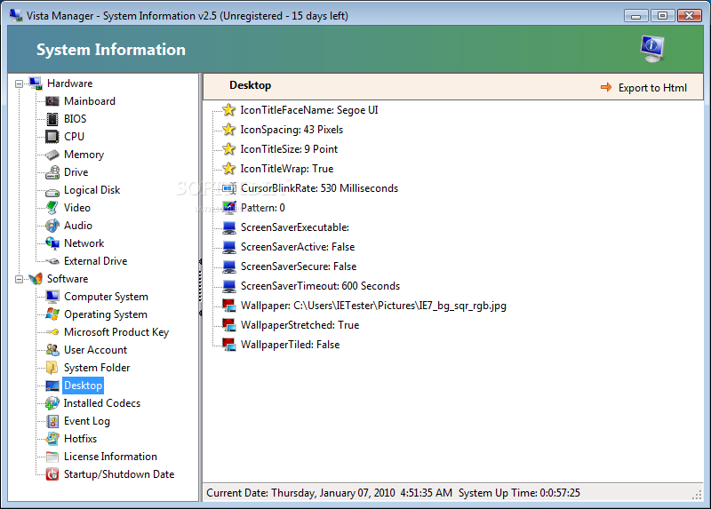
Task: Click the panel splitter grip handle
Action: pos(200,287)
